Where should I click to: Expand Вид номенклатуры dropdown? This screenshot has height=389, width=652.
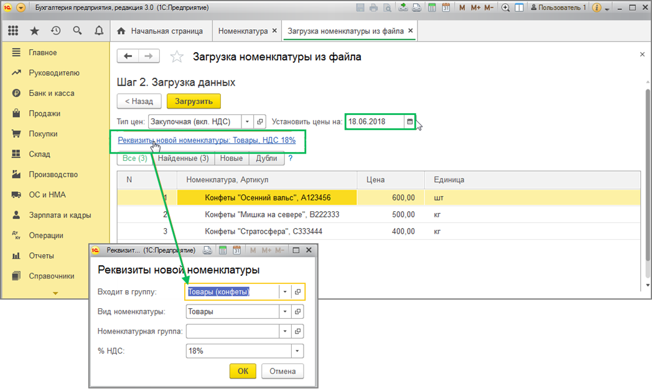pyautogui.click(x=285, y=311)
